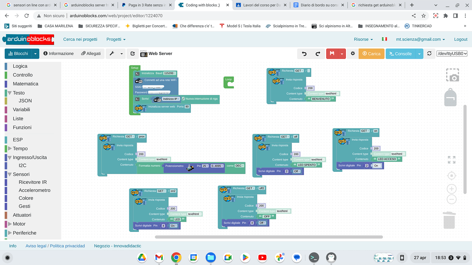Open the /dev/ttyUSB0 port dropdown
The height and width of the screenshot is (265, 472).
452,53
